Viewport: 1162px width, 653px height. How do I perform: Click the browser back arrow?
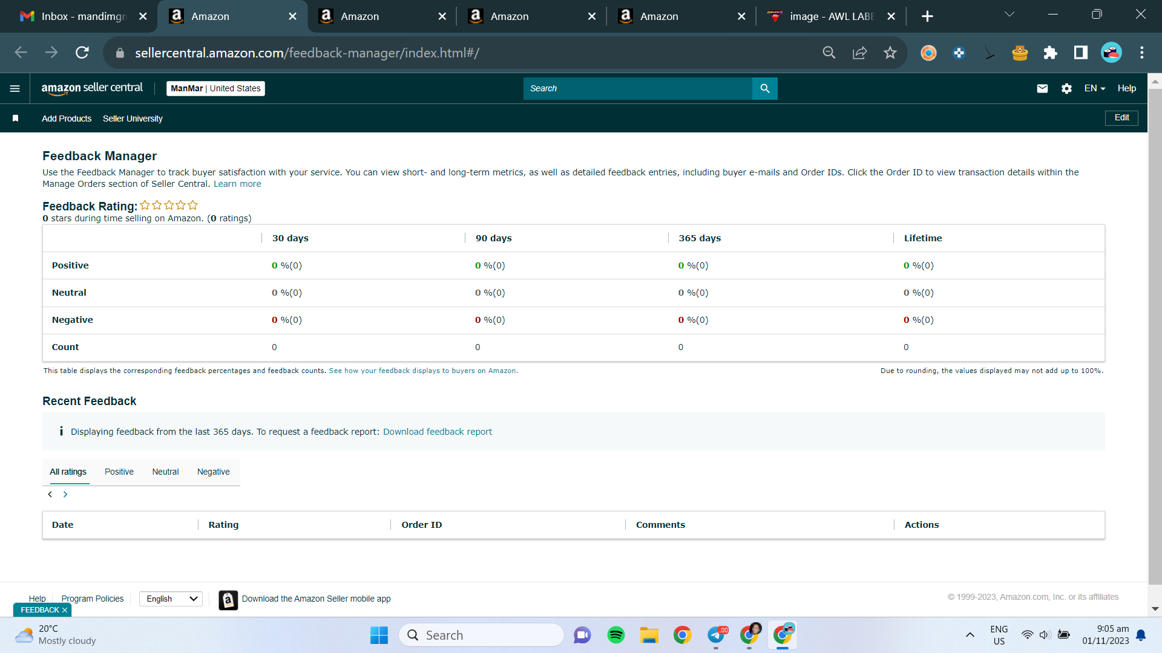click(21, 53)
